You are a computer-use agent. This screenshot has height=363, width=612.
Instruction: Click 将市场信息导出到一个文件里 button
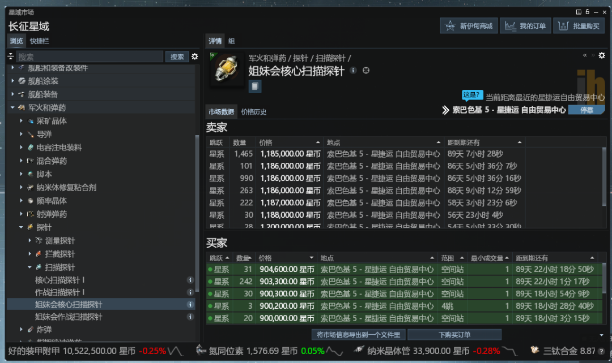coord(358,334)
